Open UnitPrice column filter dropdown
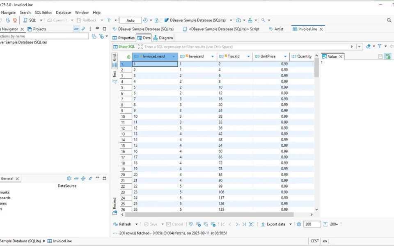 coord(285,57)
